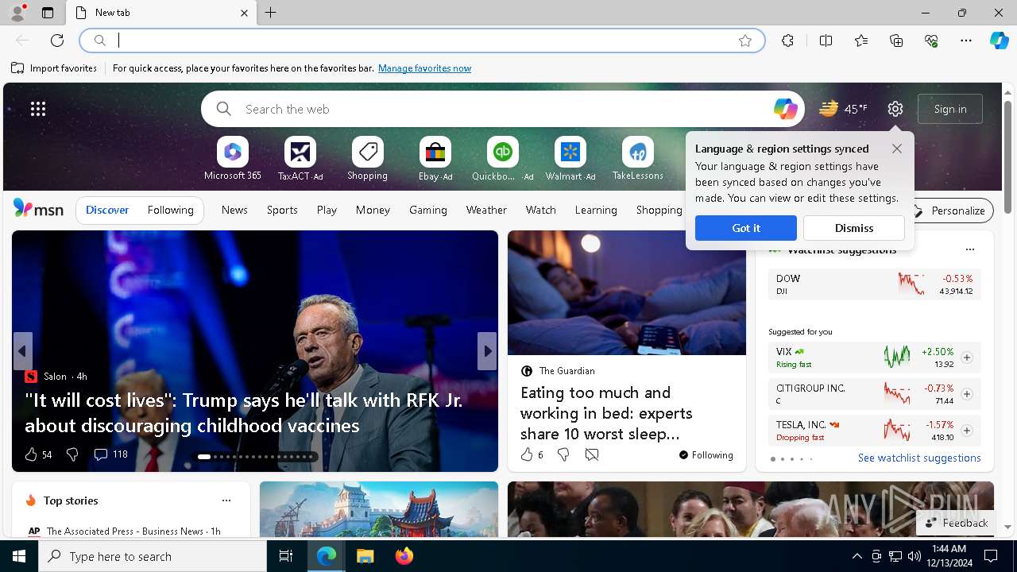
Task: Open Microsoft 365 shortcut
Action: tap(233, 159)
